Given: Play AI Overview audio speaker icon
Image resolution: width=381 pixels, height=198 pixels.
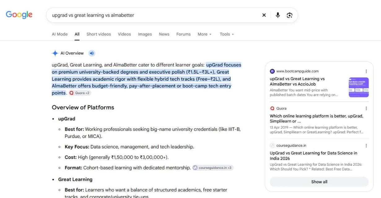Looking at the screenshot, I should tap(92, 53).
